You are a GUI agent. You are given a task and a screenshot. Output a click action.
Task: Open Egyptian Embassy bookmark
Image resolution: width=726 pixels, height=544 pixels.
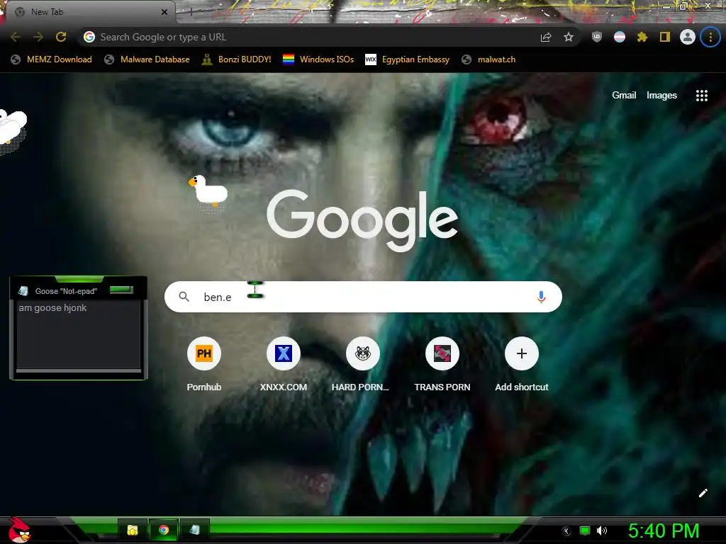point(408,59)
